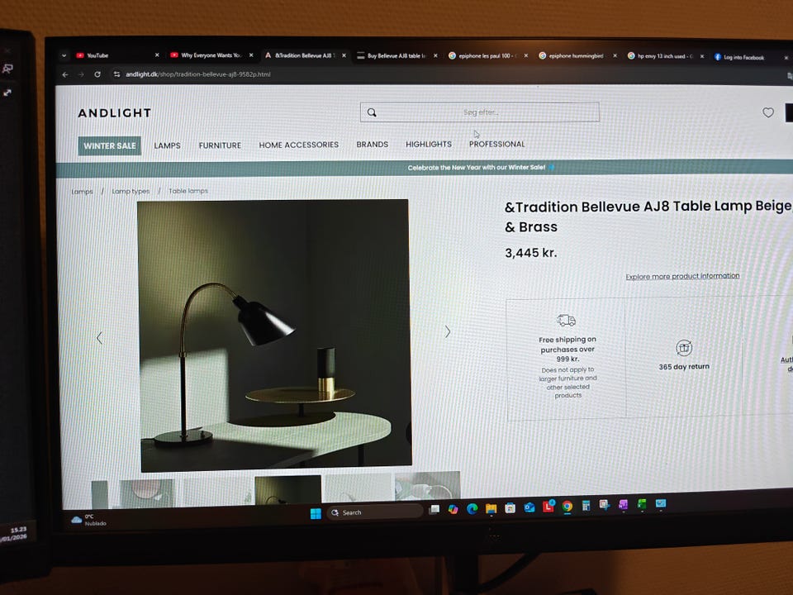Go back in browser history

[x=65, y=74]
